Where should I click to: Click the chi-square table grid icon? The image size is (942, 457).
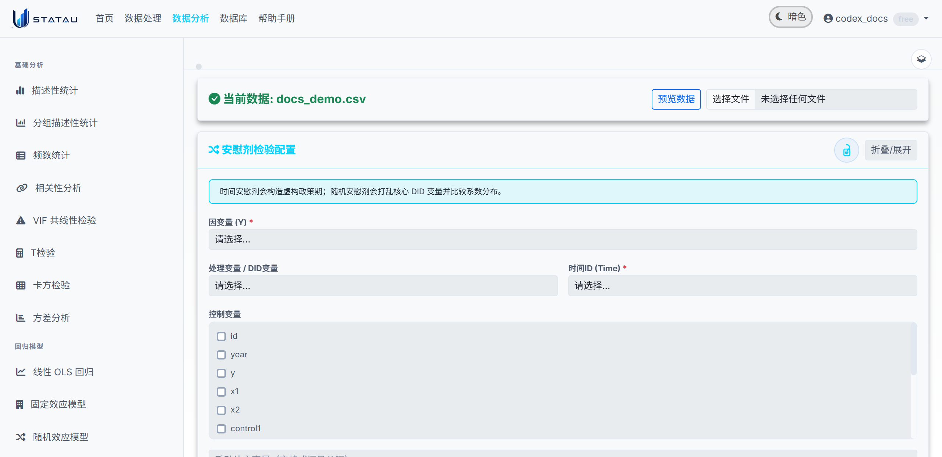tap(21, 285)
